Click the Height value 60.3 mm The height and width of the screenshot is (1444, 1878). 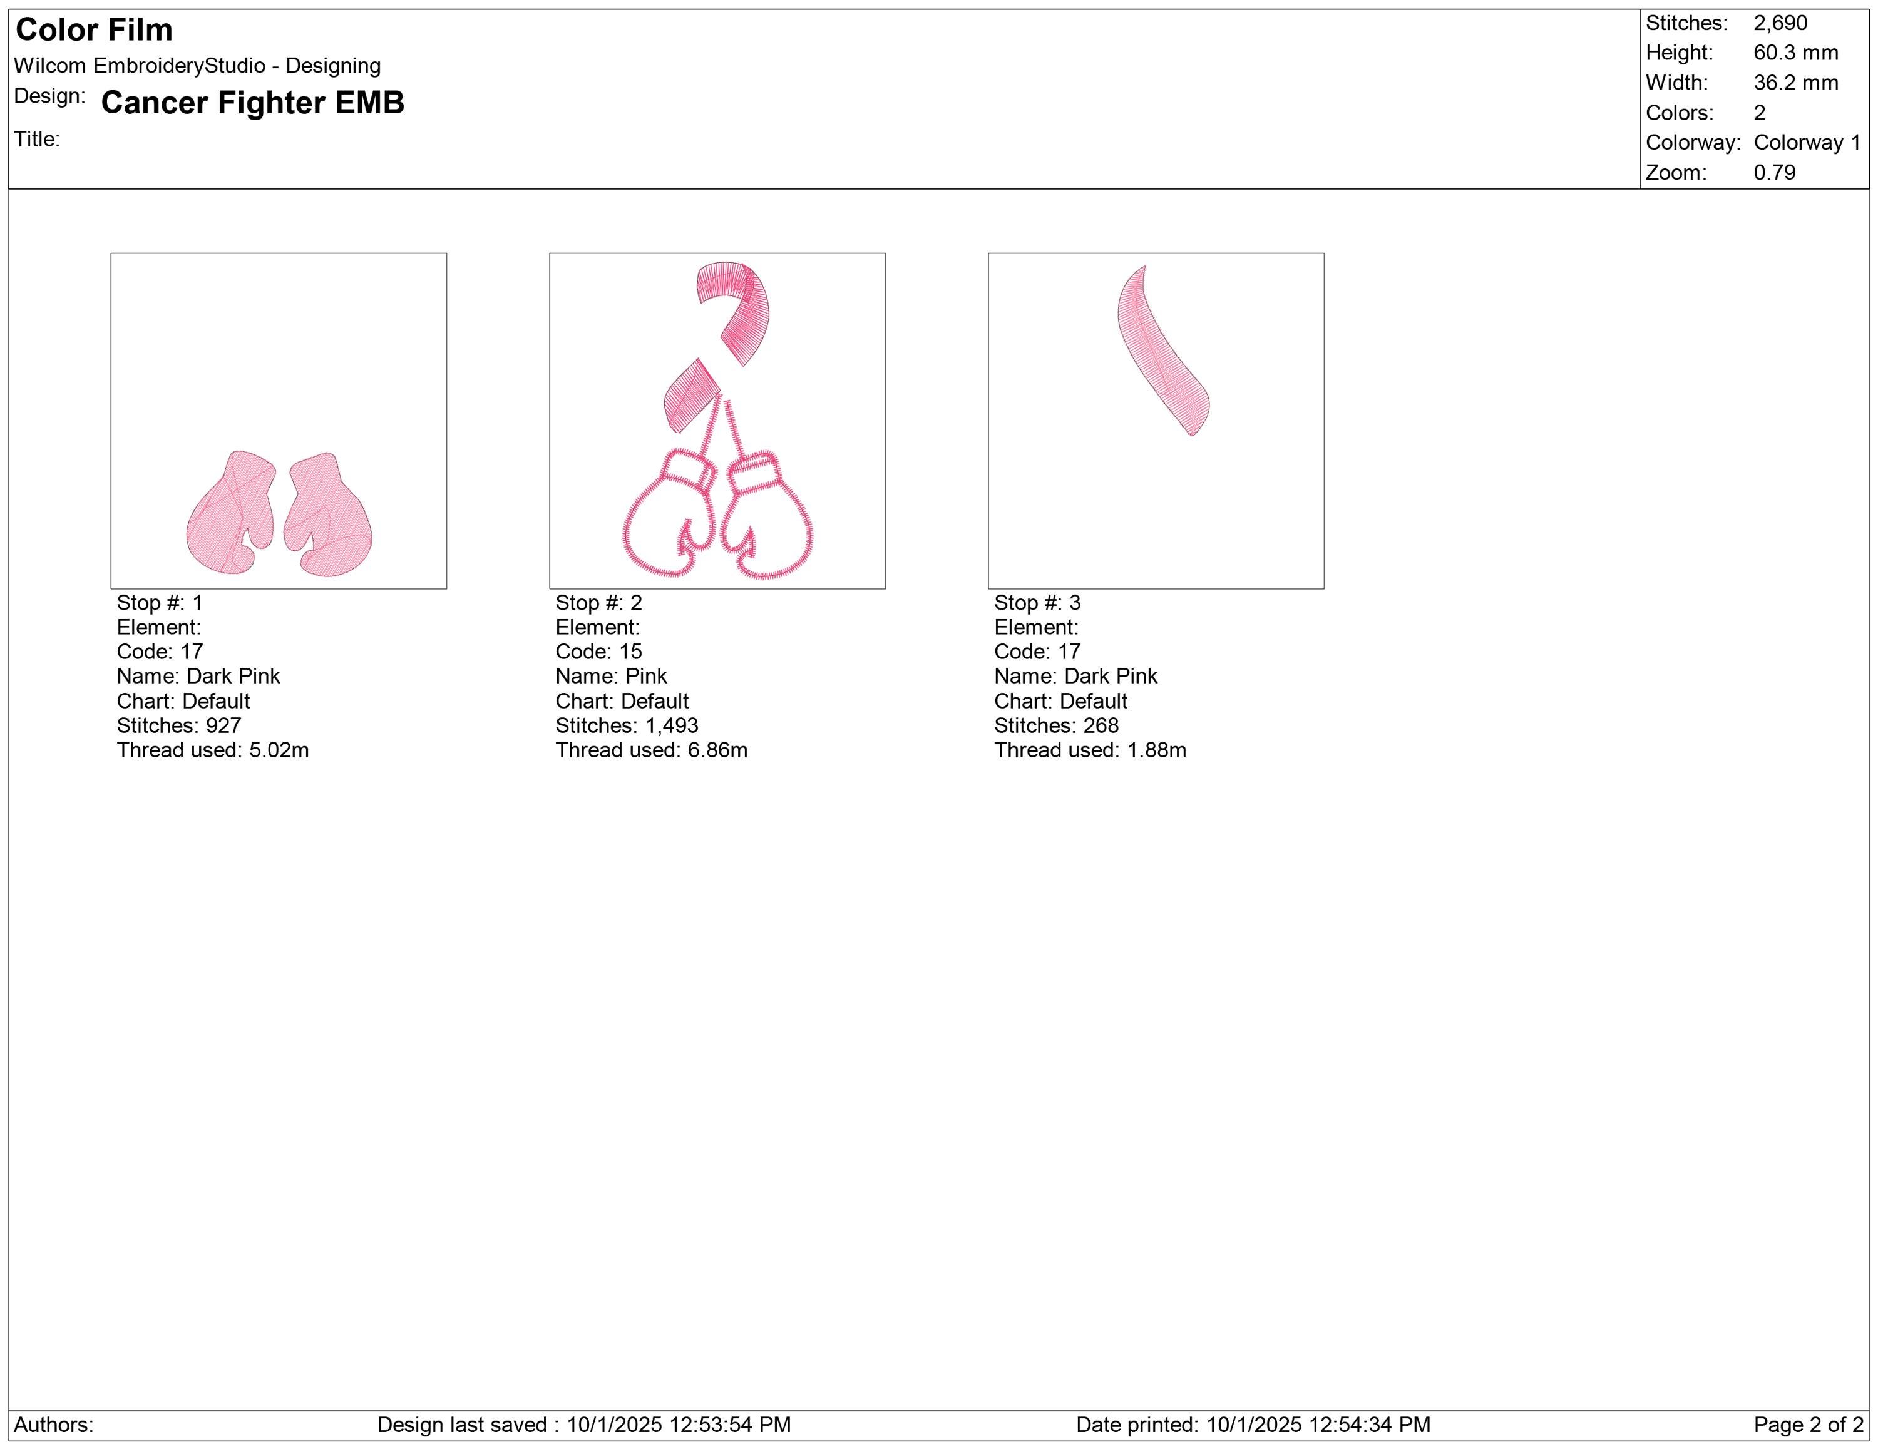[1795, 53]
